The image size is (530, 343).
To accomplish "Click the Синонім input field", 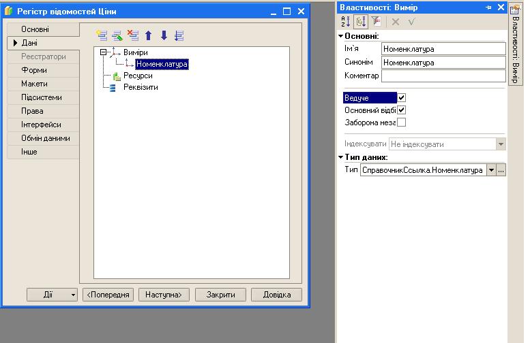I will pos(443,63).
